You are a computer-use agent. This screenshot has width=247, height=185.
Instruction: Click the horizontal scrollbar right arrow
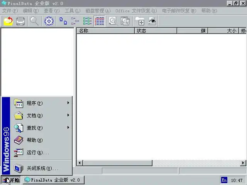(243, 163)
